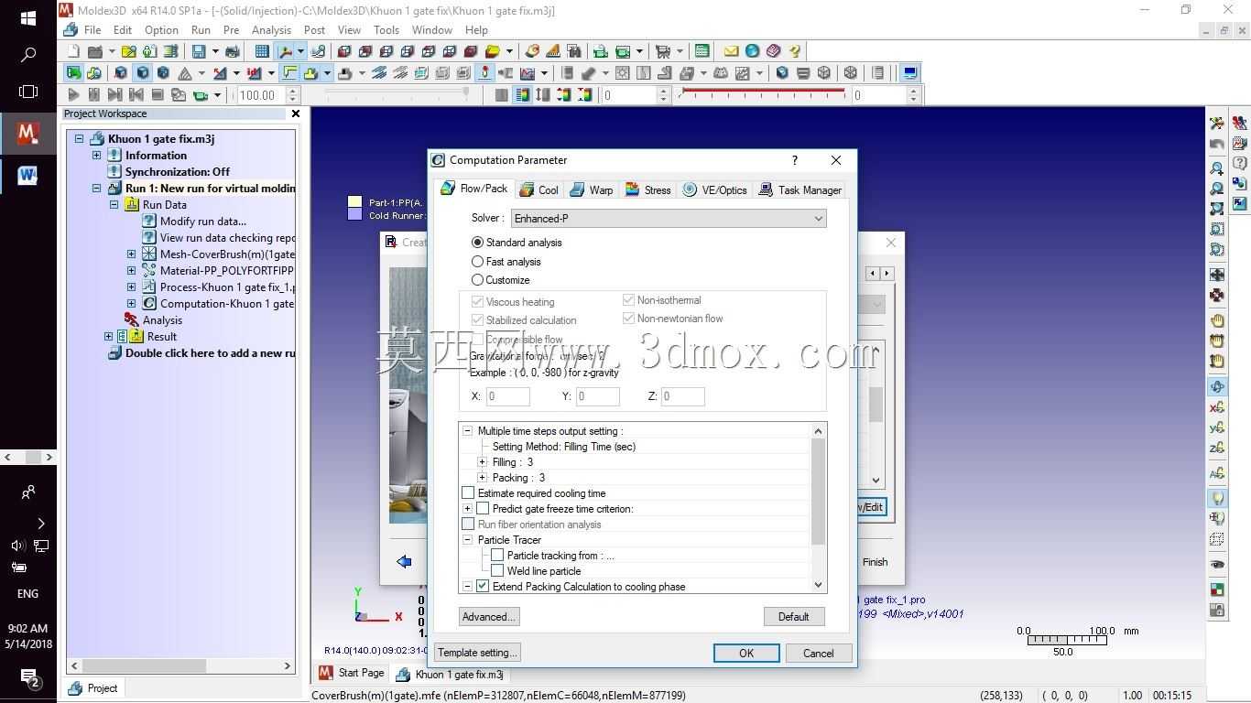Expand the Packing : 3 node
Screen dimensions: 1251x703
[483, 478]
